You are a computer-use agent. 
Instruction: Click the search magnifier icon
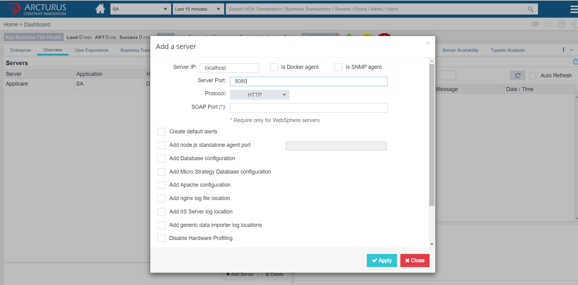click(x=530, y=9)
